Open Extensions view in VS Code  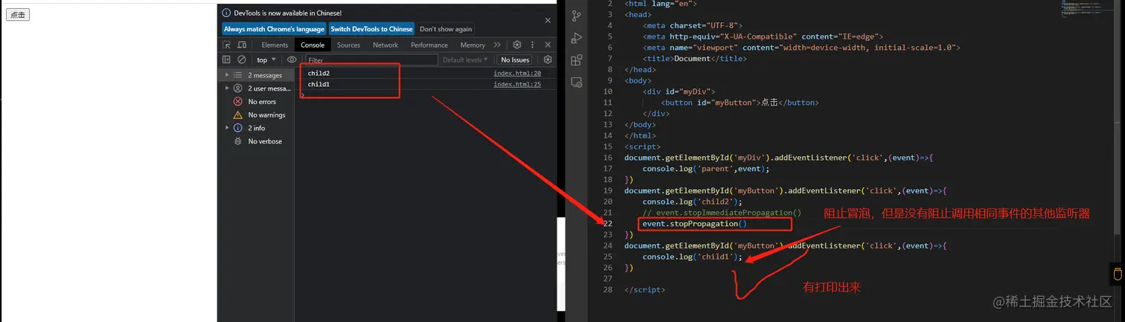coord(577,60)
